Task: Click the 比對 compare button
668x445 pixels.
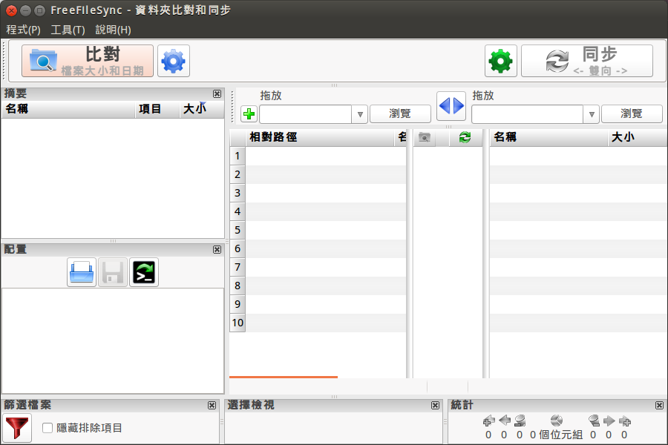Action: coord(88,61)
